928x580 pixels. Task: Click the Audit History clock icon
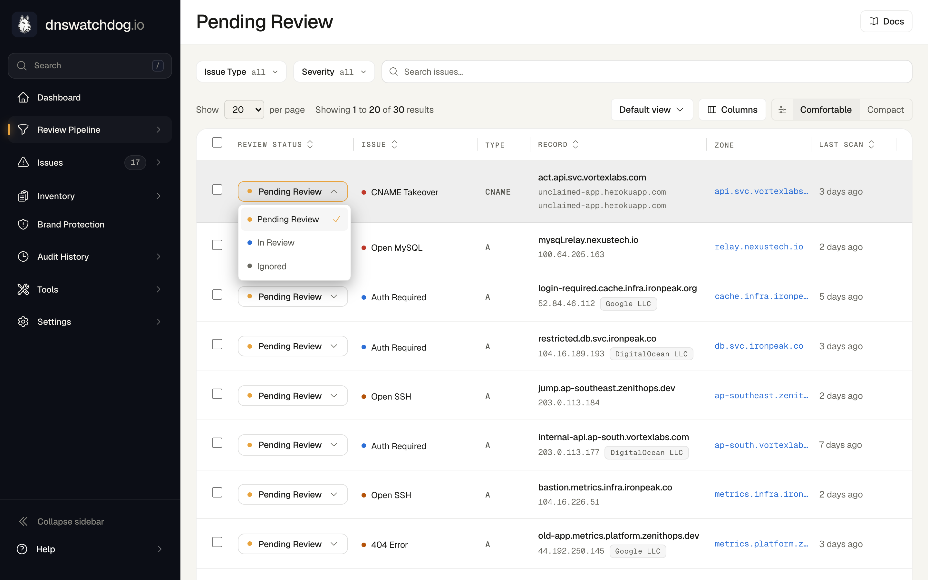23,256
